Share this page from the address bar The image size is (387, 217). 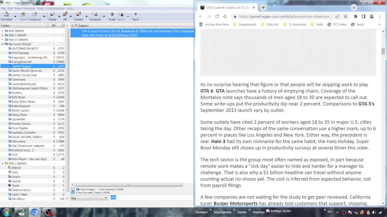(337, 16)
